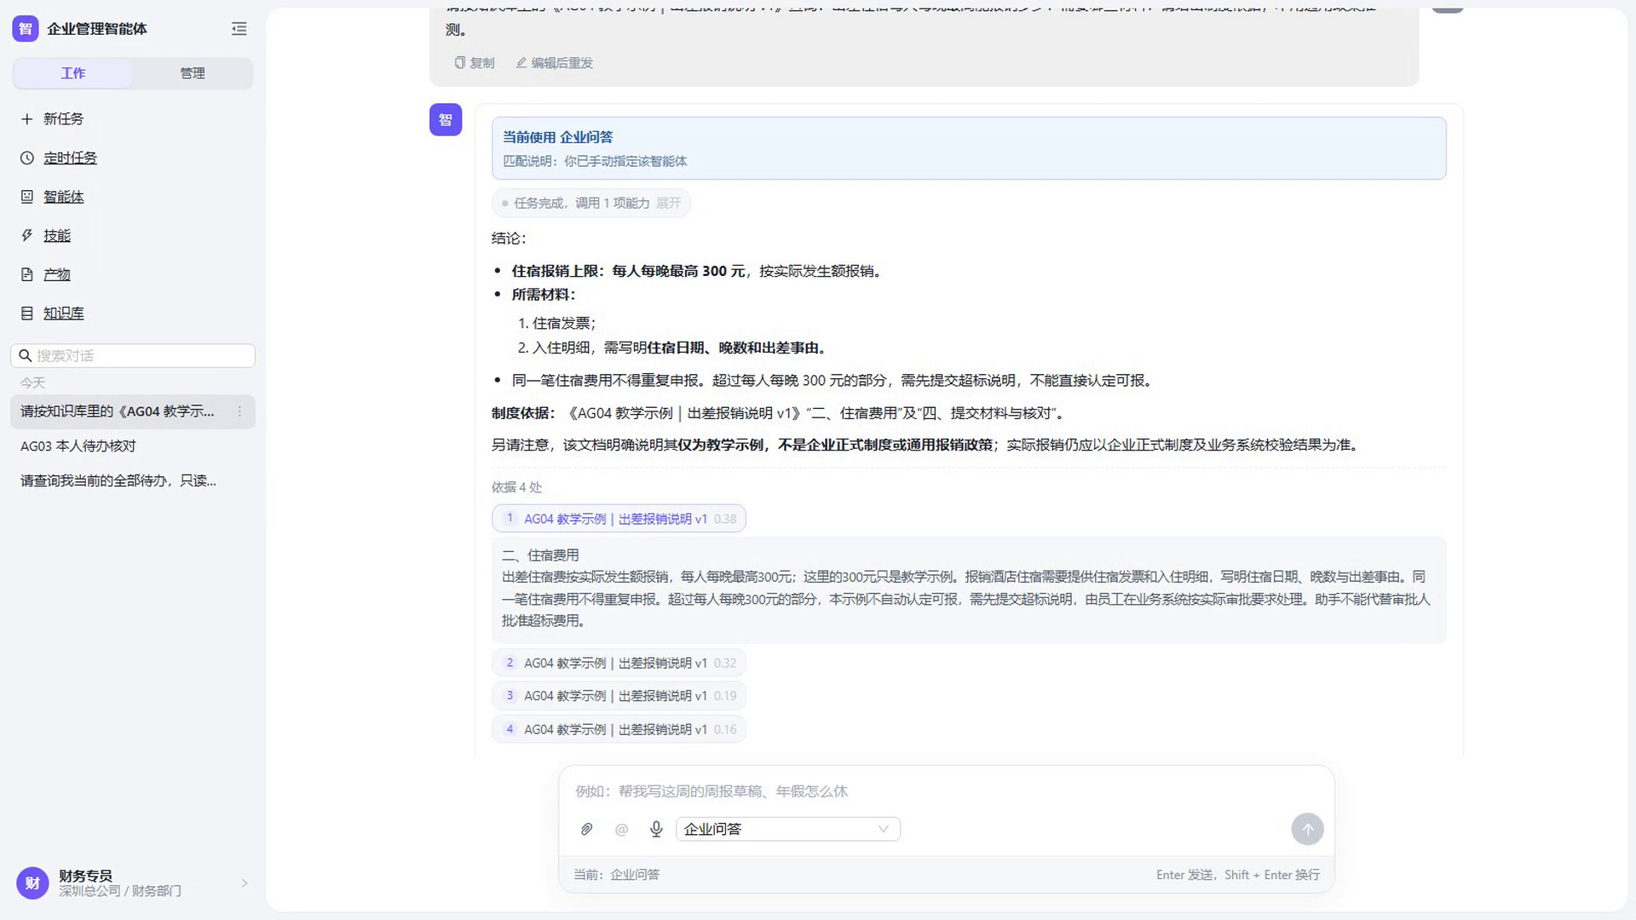This screenshot has width=1636, height=920.
Task: Open the 技能 link in the sidebar
Action: click(x=57, y=236)
